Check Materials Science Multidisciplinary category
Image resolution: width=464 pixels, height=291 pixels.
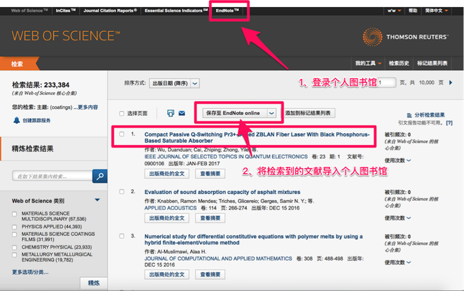[x=14, y=214]
